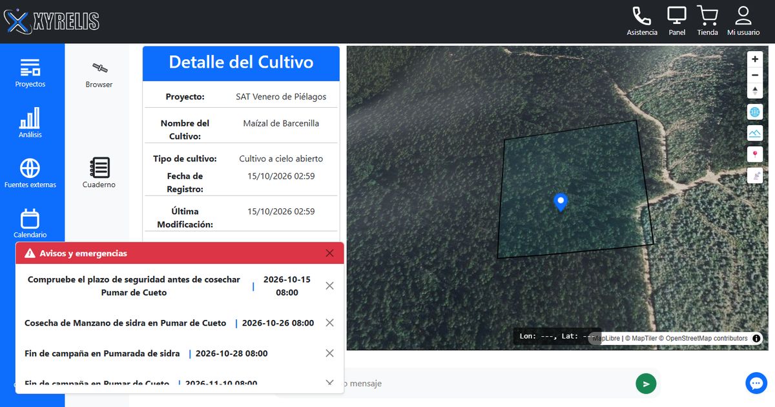Open the Tienda shopping cart
Screen dimensions: 775x407
(708, 21)
